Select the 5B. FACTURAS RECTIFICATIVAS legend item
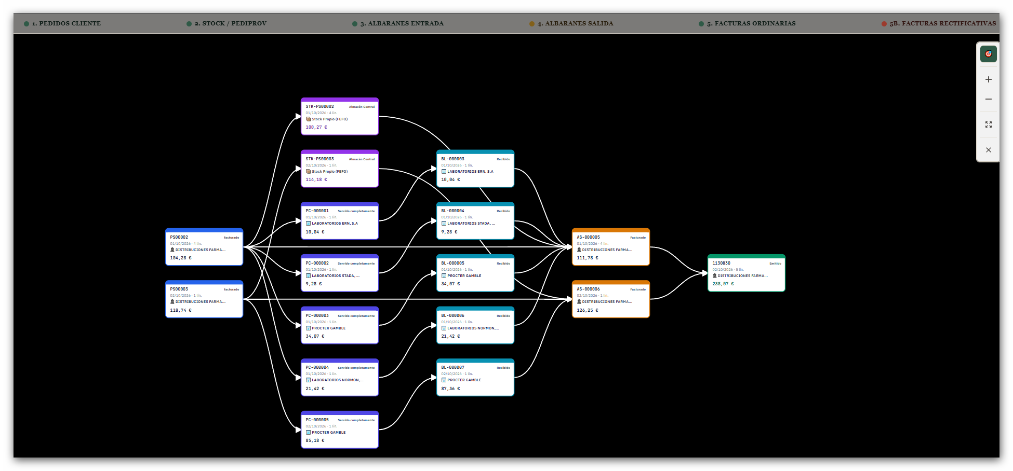Image resolution: width=1013 pixels, height=471 pixels. (939, 23)
